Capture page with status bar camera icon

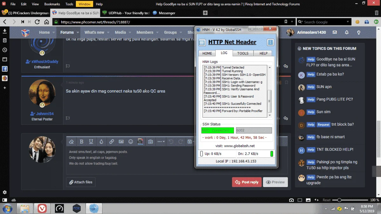291,200
